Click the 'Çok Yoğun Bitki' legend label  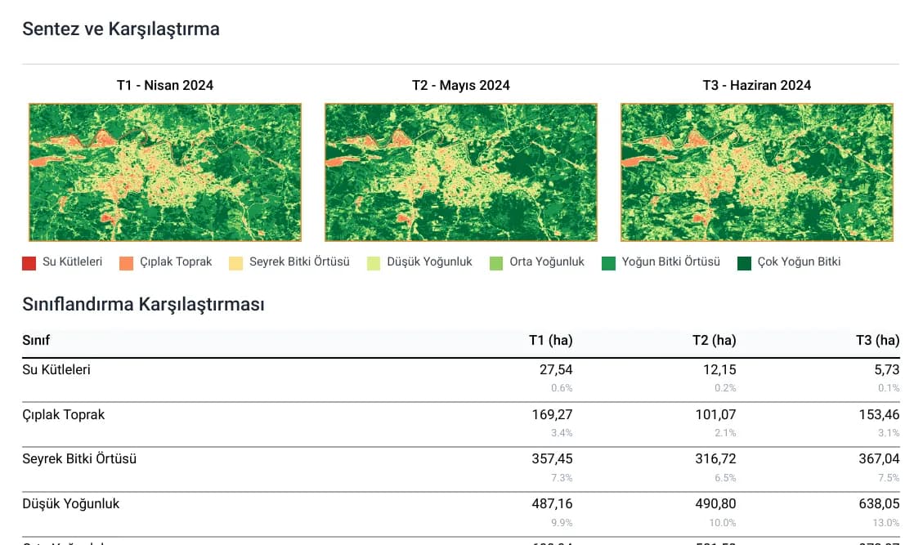[800, 262]
